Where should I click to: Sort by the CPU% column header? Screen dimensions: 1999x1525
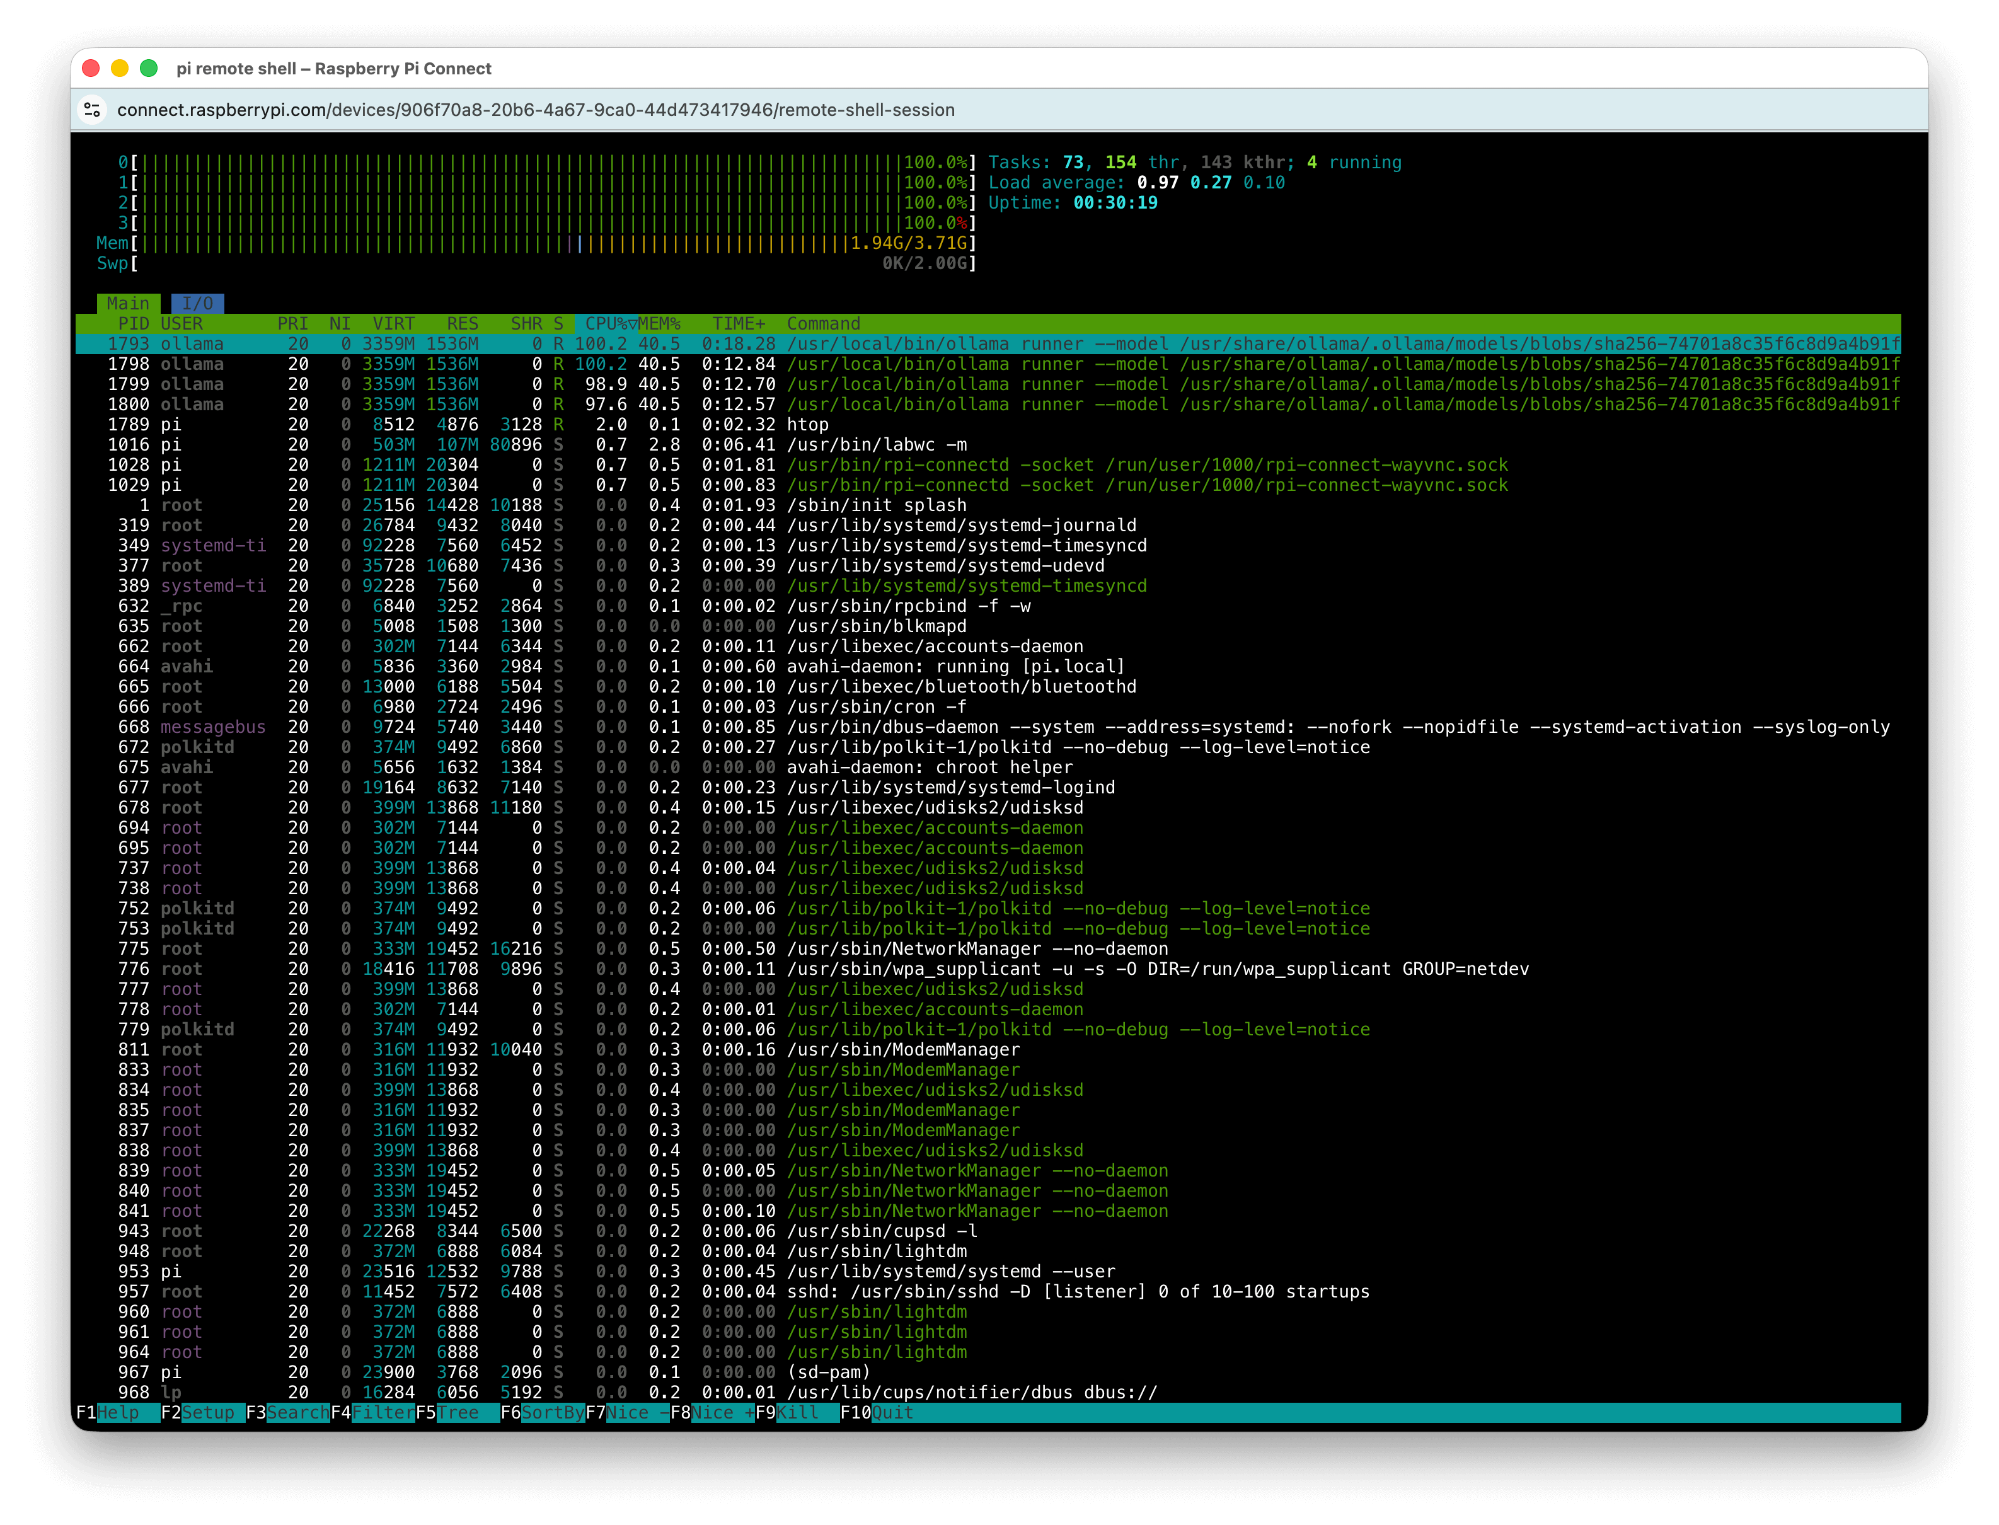[x=606, y=324]
